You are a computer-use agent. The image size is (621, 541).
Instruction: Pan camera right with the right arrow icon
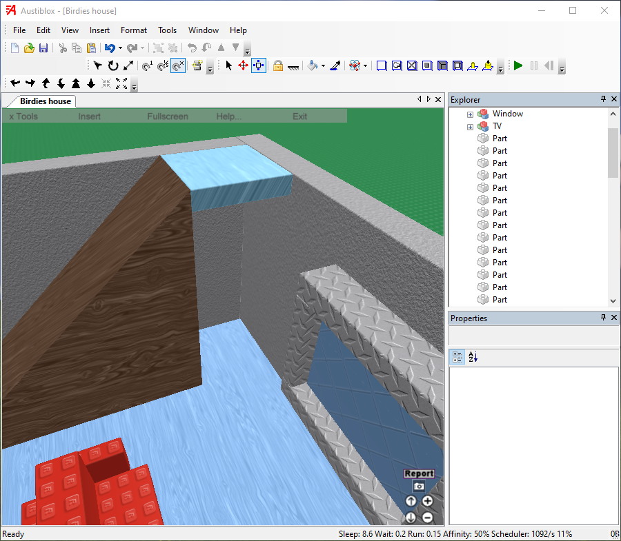[x=30, y=83]
